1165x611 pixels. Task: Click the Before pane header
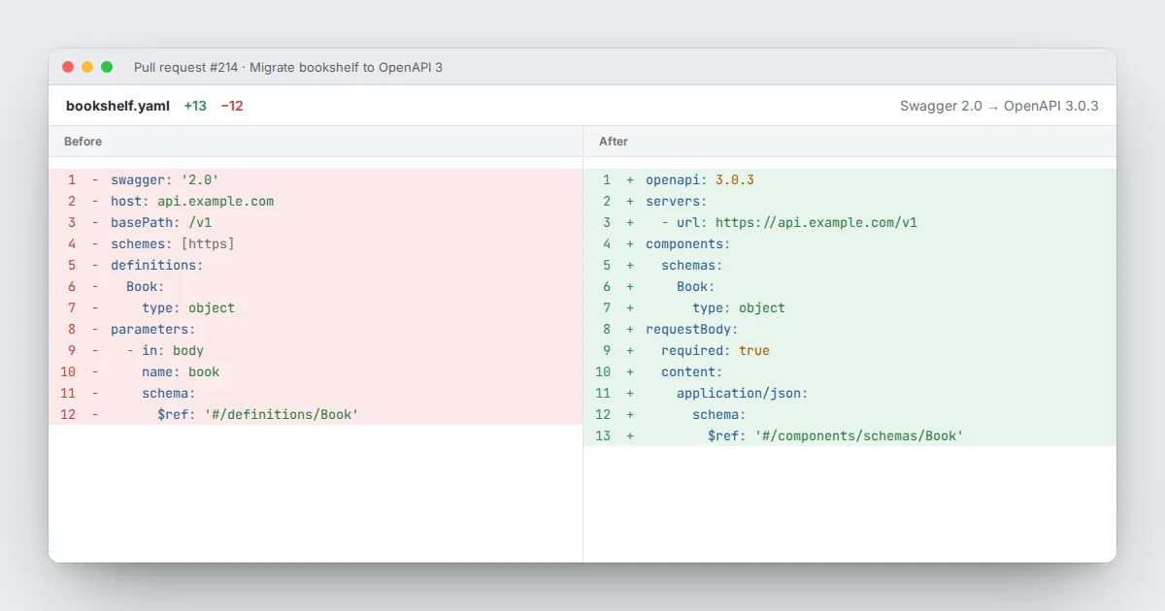point(316,142)
